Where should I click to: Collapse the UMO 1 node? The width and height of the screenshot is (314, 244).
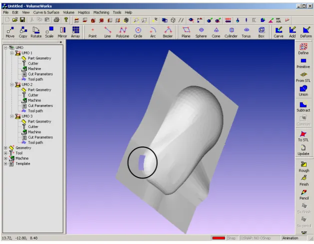pos(12,53)
